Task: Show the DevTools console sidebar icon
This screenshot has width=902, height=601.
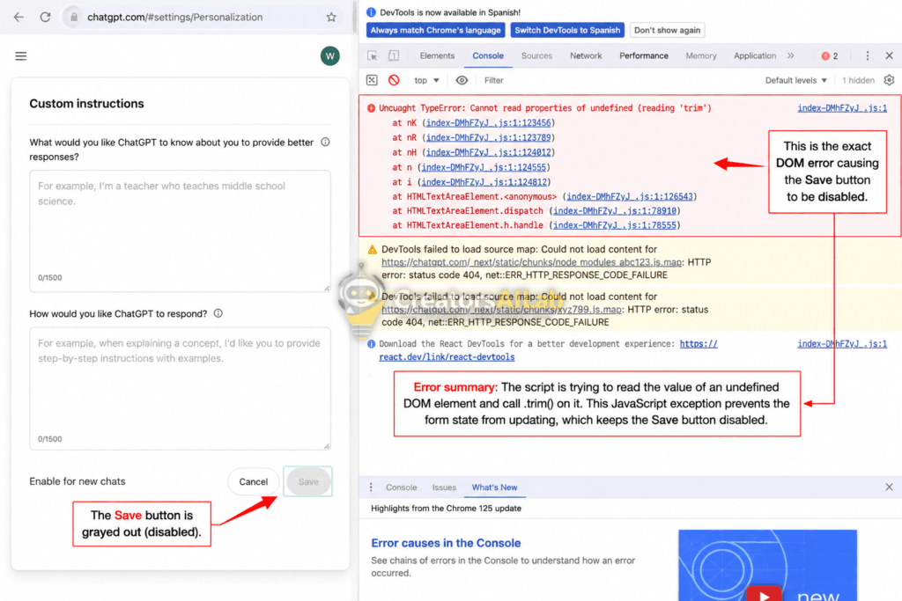Action: coord(372,80)
